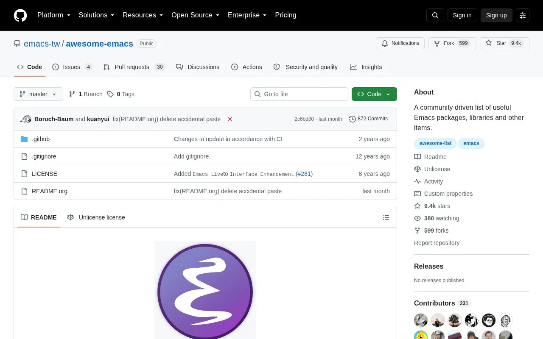Open Security and quality tab

pos(305,67)
